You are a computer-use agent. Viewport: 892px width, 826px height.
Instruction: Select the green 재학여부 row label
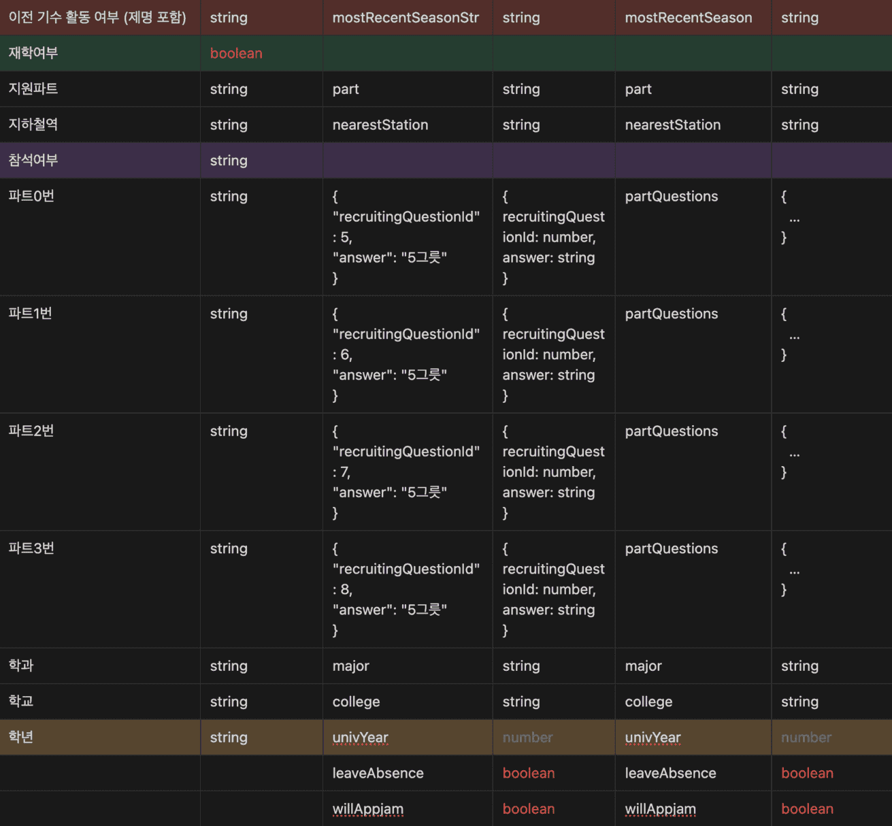point(33,53)
